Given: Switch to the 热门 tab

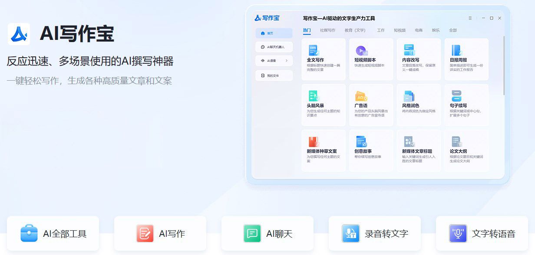Looking at the screenshot, I should point(307,30).
